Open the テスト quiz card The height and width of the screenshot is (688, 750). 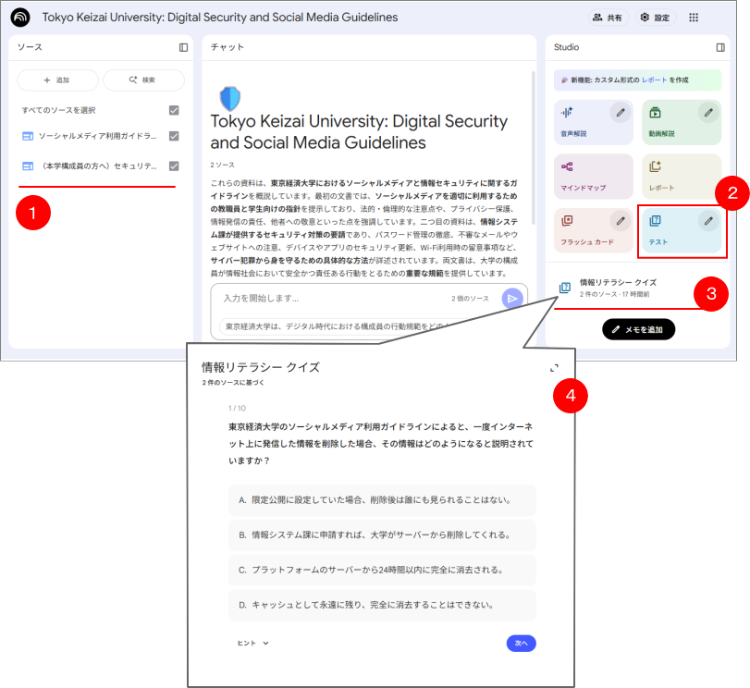click(x=682, y=230)
